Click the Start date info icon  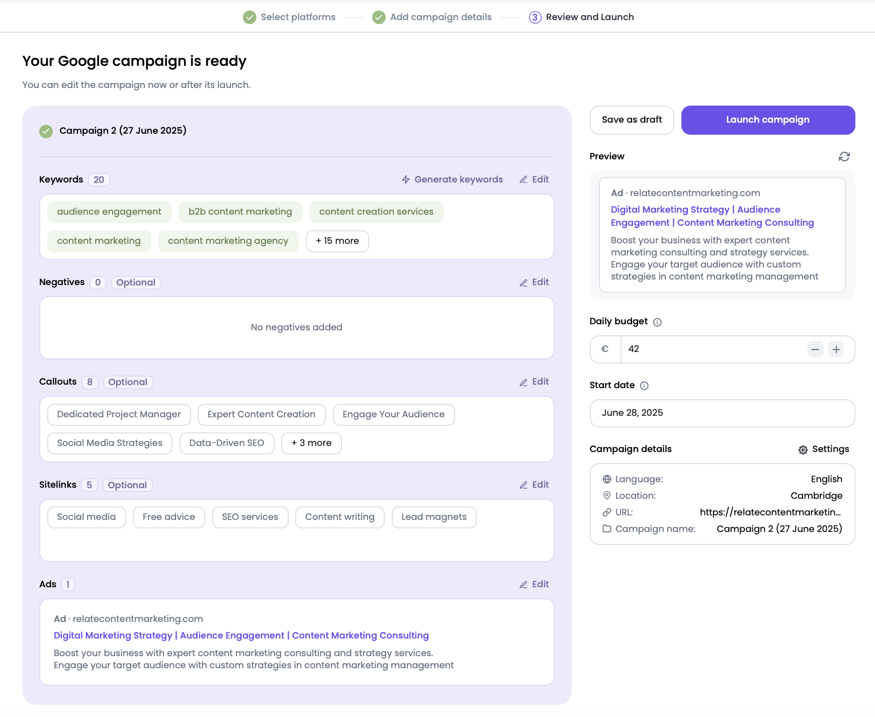(645, 386)
